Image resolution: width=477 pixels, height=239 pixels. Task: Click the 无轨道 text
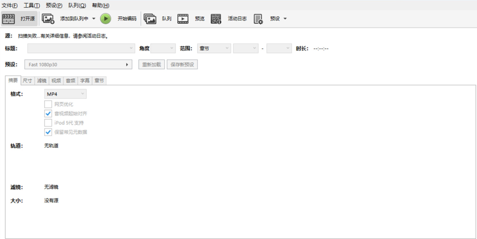(x=51, y=146)
